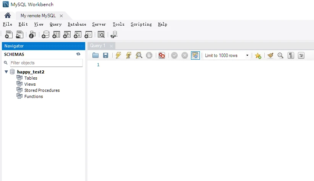This screenshot has height=181, width=314.
Task: Open the File menu
Action: pos(7,24)
